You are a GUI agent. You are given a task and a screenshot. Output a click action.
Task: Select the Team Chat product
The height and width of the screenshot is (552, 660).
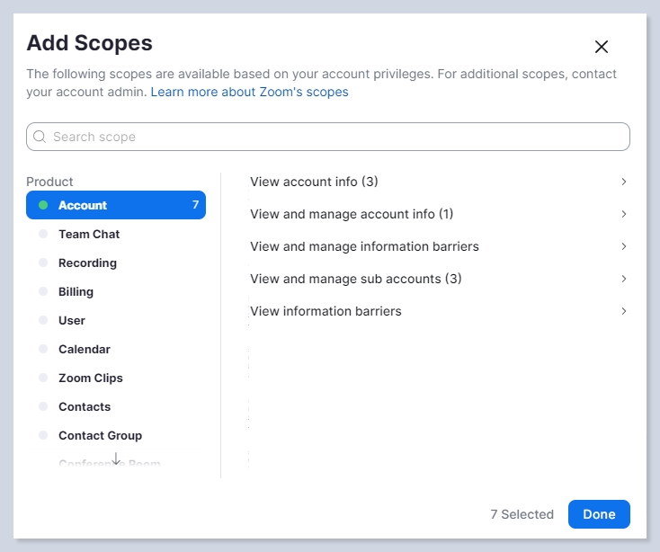(89, 234)
